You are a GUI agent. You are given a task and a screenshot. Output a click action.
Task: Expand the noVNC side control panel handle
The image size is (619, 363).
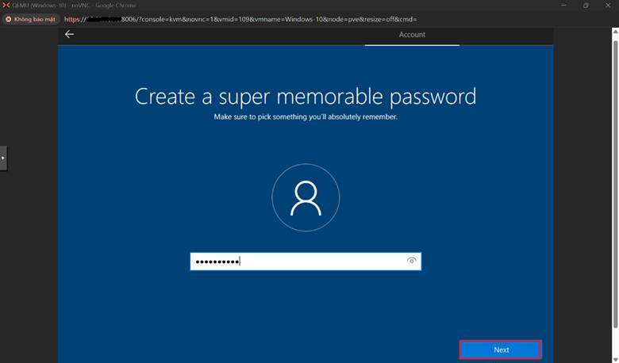(3, 158)
